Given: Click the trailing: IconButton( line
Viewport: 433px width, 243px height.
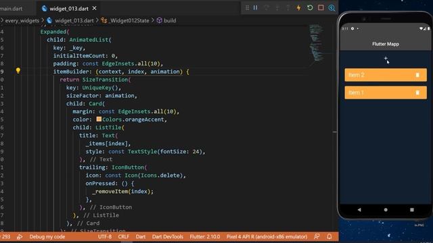Looking at the screenshot, I should (113, 167).
